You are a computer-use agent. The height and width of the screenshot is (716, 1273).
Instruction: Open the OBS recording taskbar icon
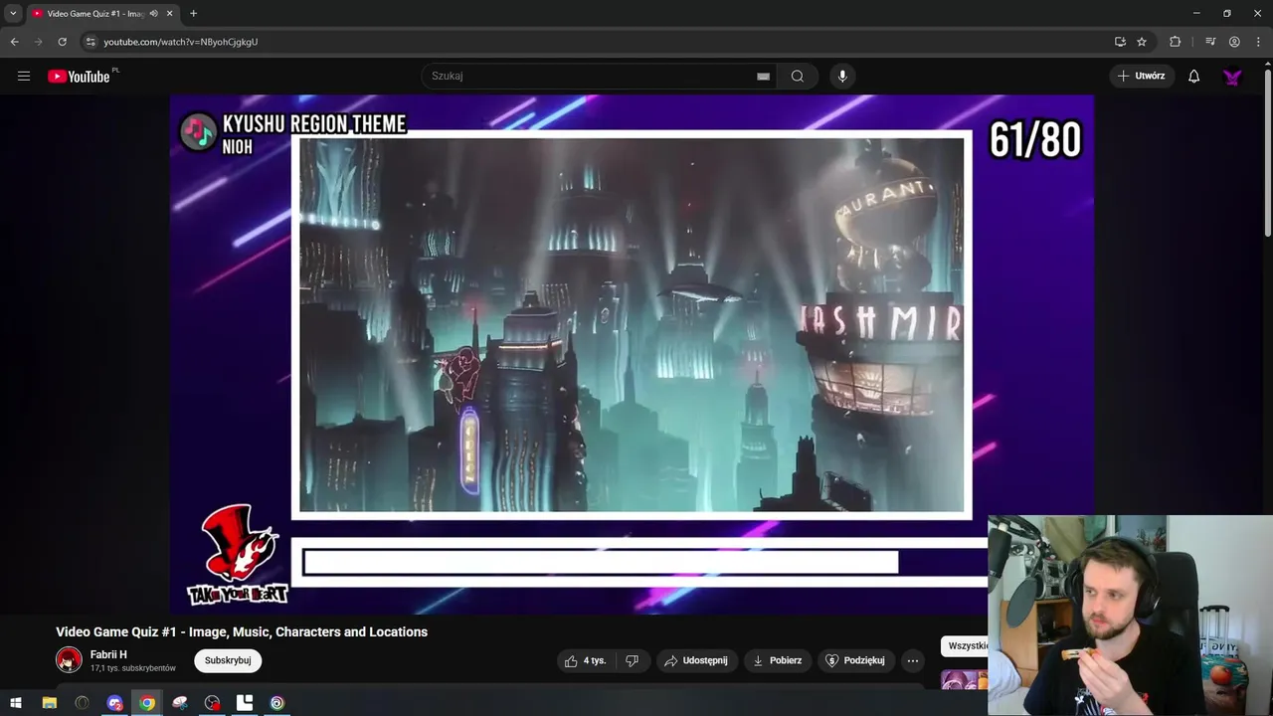(212, 703)
